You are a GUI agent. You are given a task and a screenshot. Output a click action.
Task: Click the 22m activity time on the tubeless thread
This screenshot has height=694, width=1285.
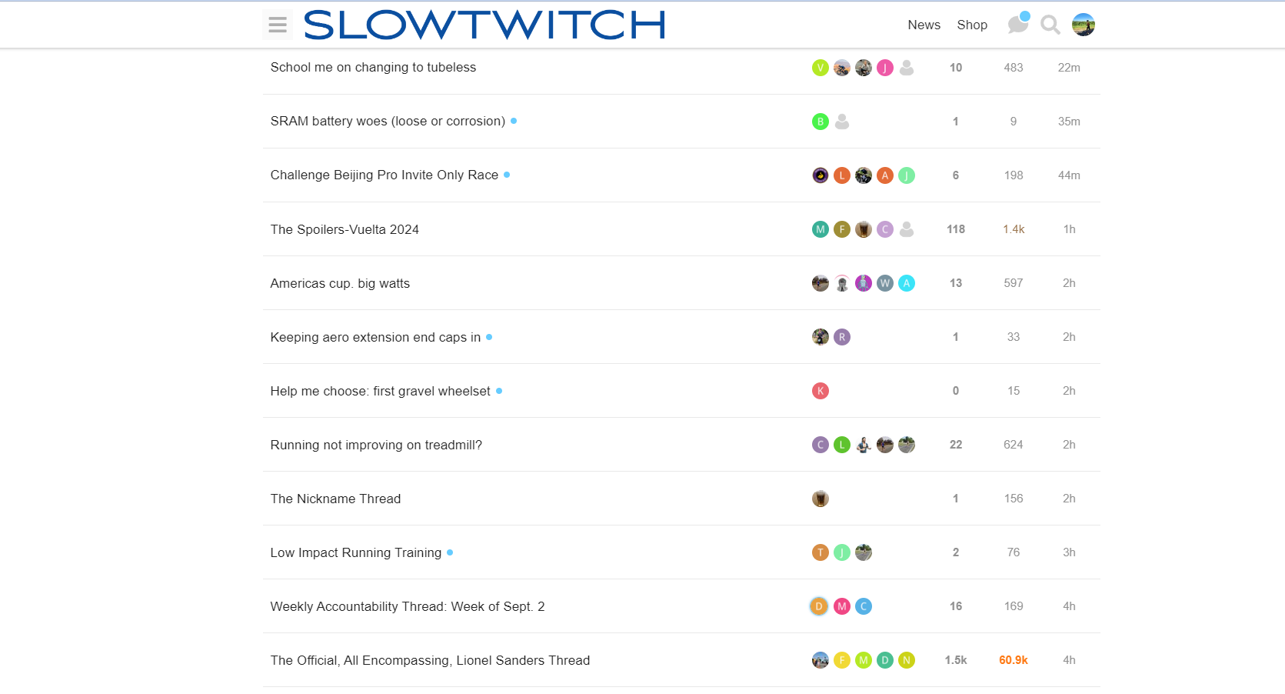click(1069, 68)
